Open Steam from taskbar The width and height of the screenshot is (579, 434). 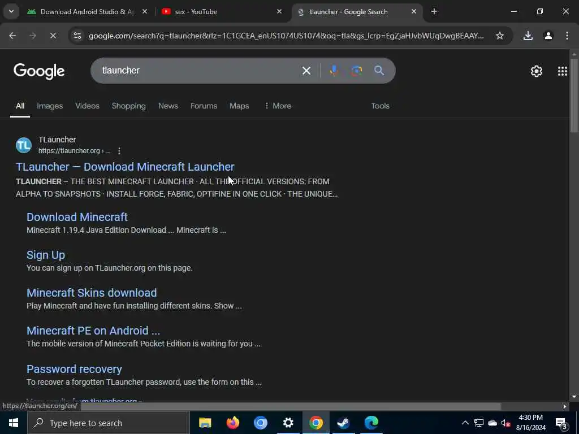343,423
